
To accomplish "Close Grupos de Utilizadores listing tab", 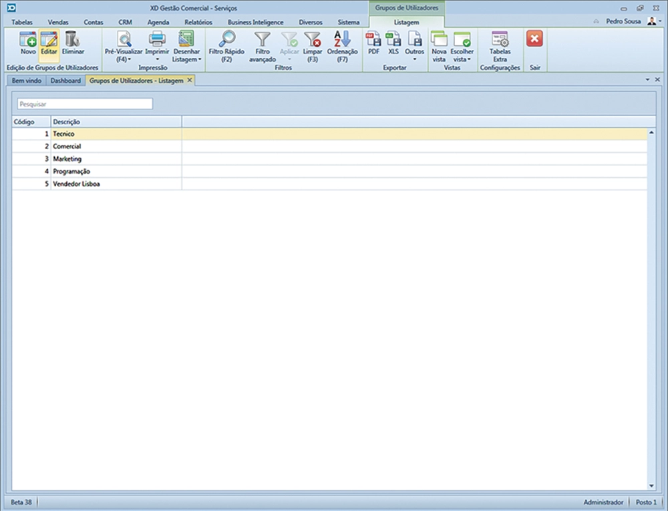I will point(190,80).
